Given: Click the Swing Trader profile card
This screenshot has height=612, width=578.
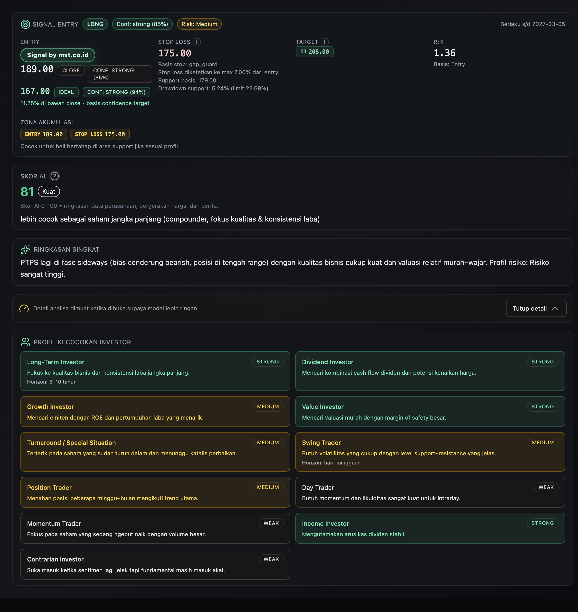Looking at the screenshot, I should click(x=430, y=452).
